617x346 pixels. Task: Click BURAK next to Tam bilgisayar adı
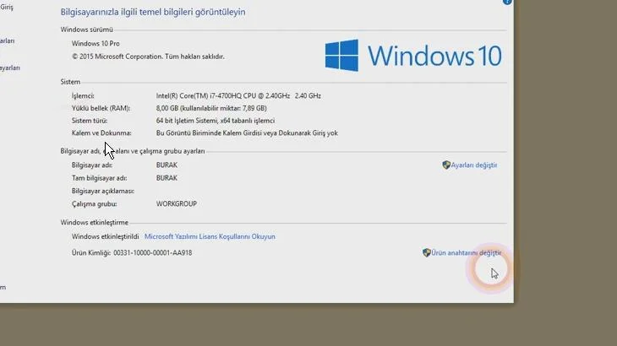coord(167,178)
